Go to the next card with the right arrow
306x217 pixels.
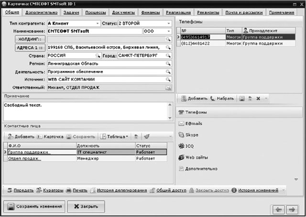pos(292,209)
